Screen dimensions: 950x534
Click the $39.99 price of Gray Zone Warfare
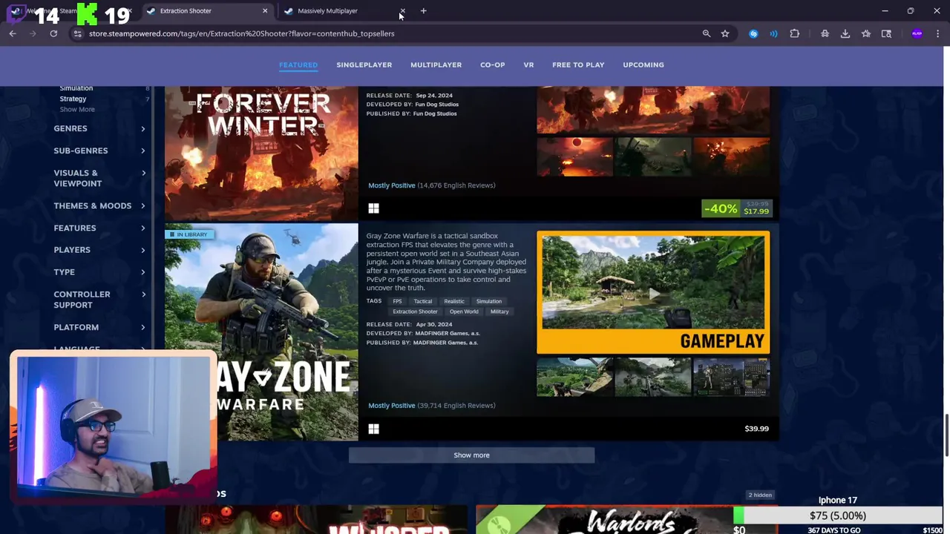click(756, 429)
